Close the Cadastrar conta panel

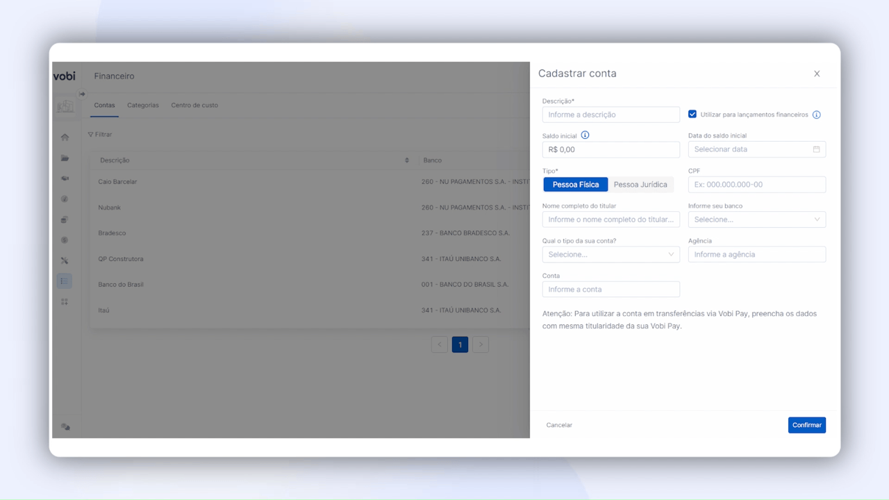pyautogui.click(x=817, y=74)
